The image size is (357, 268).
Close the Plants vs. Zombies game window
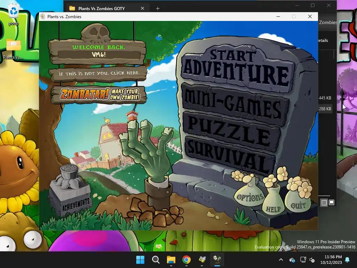[310, 16]
